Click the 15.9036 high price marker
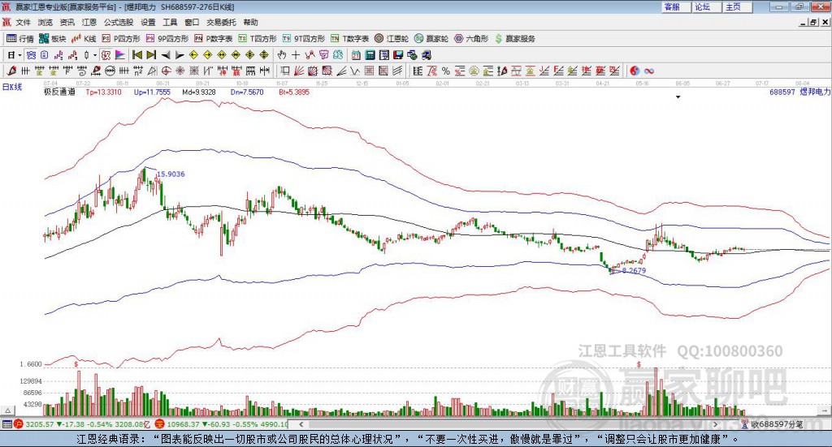This screenshot has width=832, height=447. 171,174
